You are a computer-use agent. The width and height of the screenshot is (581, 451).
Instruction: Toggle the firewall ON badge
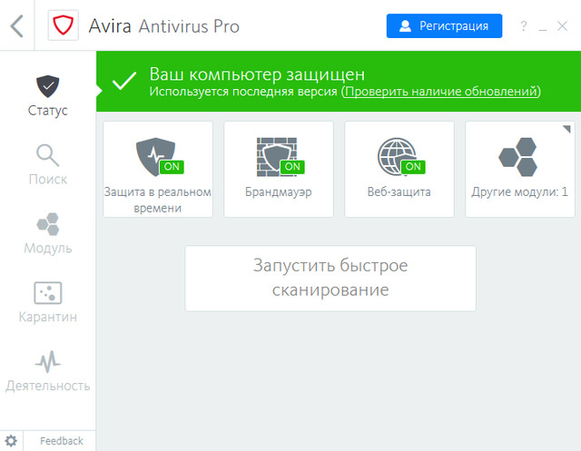pos(292,167)
